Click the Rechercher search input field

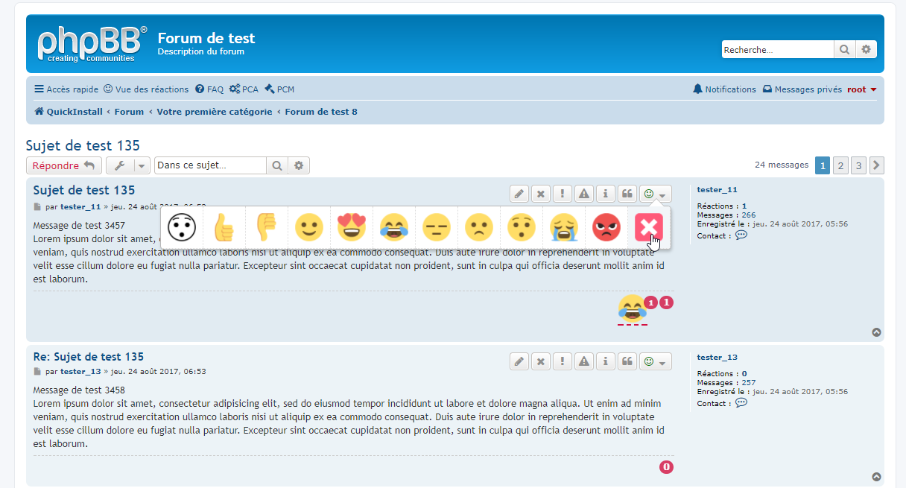[x=777, y=50]
